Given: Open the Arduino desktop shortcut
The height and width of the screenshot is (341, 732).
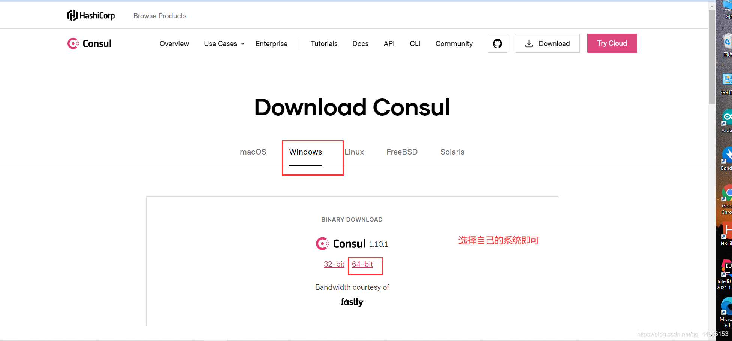Looking at the screenshot, I should click(x=727, y=121).
